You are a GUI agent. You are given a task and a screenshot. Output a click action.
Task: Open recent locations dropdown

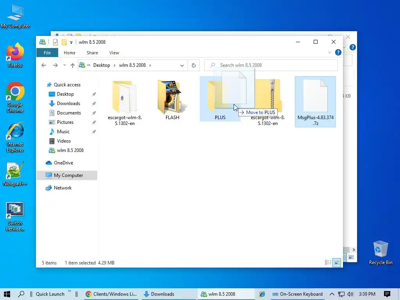coord(64,65)
